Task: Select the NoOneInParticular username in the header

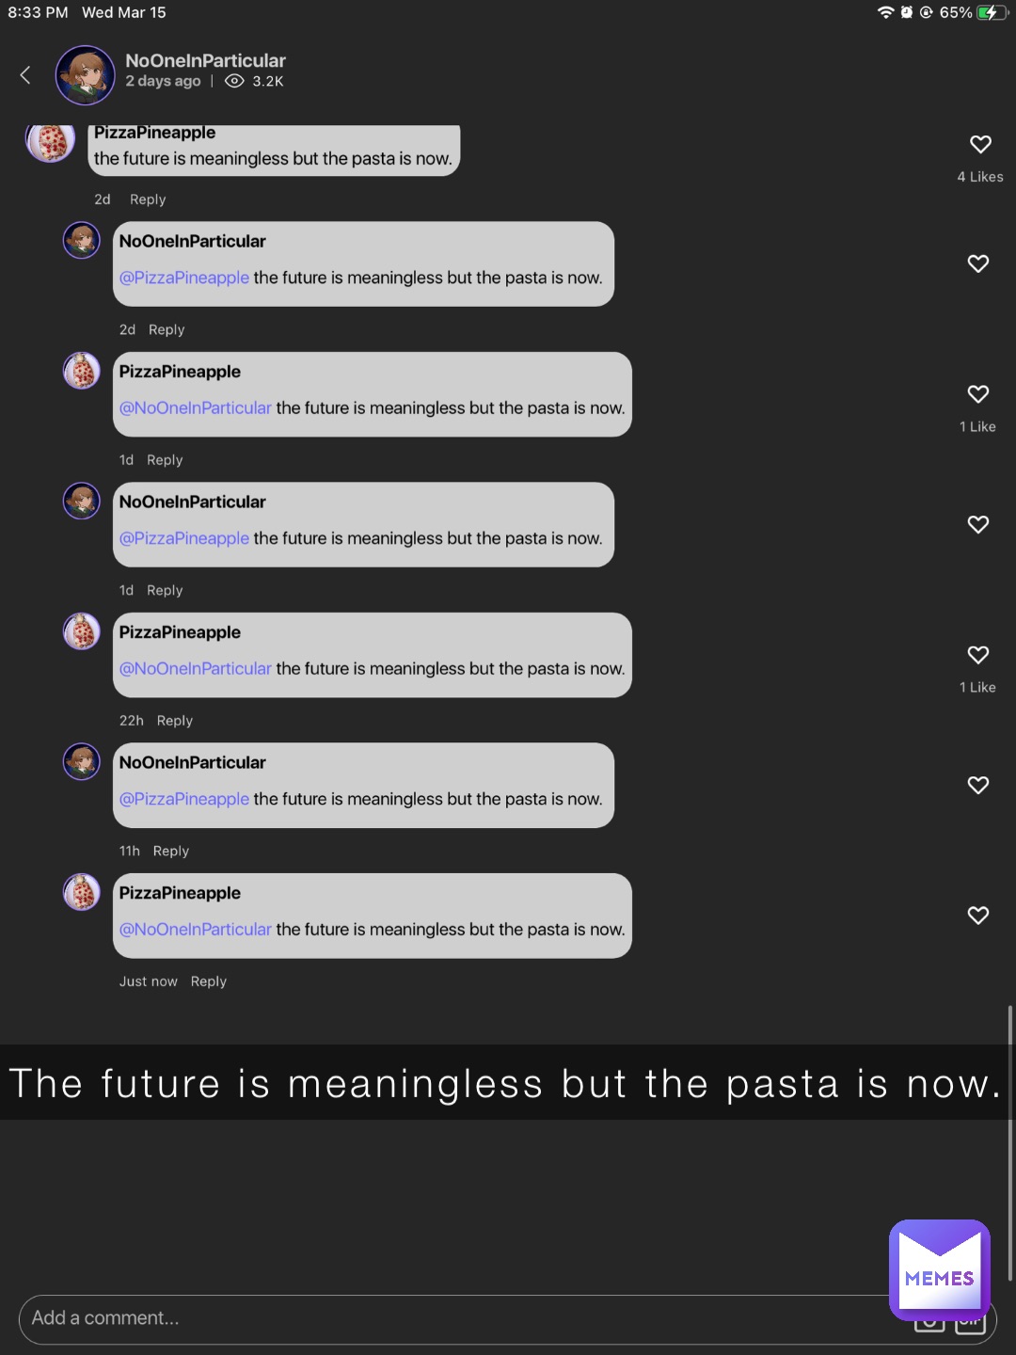Action: click(x=205, y=59)
